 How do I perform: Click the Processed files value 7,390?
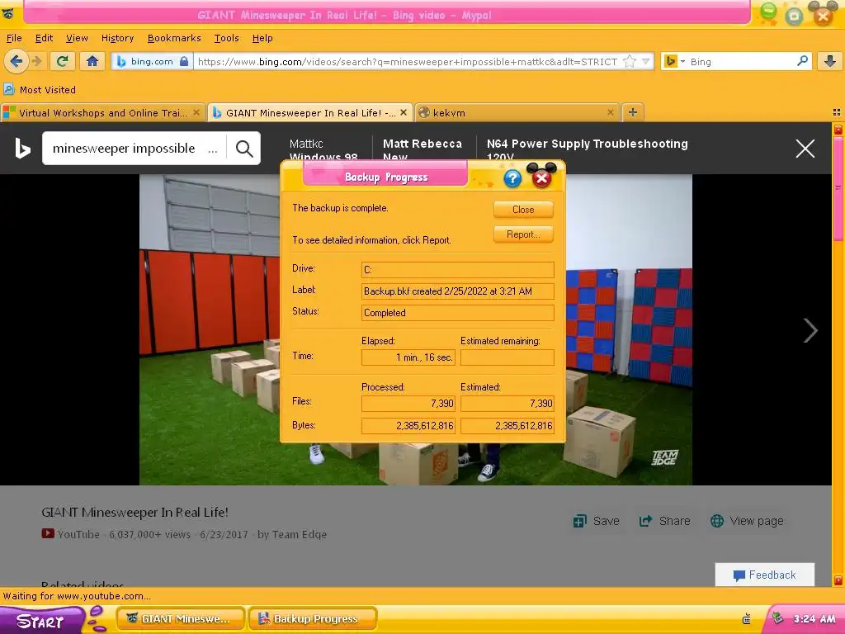[408, 403]
